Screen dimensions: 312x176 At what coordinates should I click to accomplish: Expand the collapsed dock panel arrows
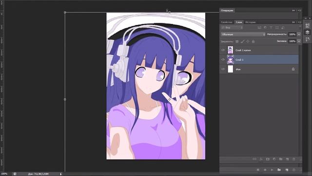click(306, 18)
